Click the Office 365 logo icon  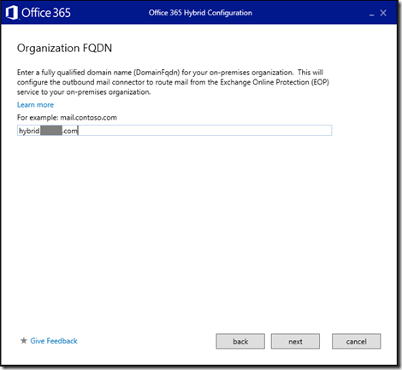point(12,13)
